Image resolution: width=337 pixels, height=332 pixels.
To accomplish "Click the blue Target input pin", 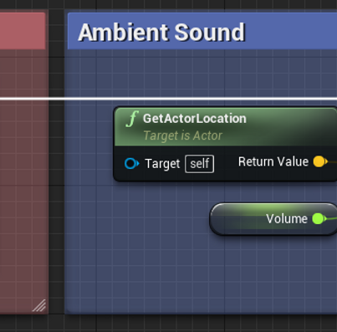I will tap(131, 164).
